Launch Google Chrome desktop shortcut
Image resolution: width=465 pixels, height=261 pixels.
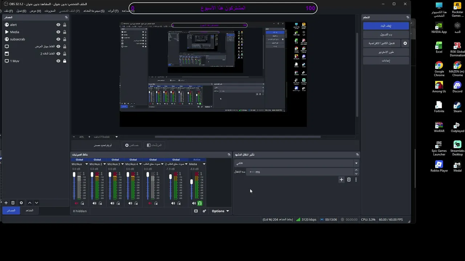[x=439, y=69]
